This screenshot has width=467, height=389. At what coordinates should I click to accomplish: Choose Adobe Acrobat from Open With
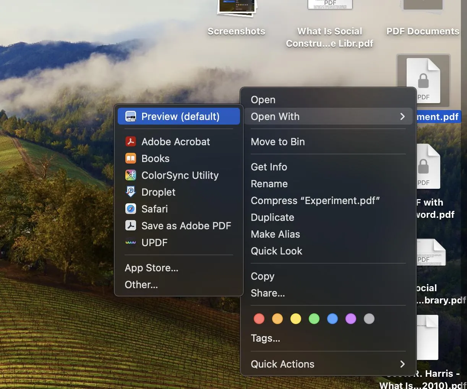pos(179,142)
